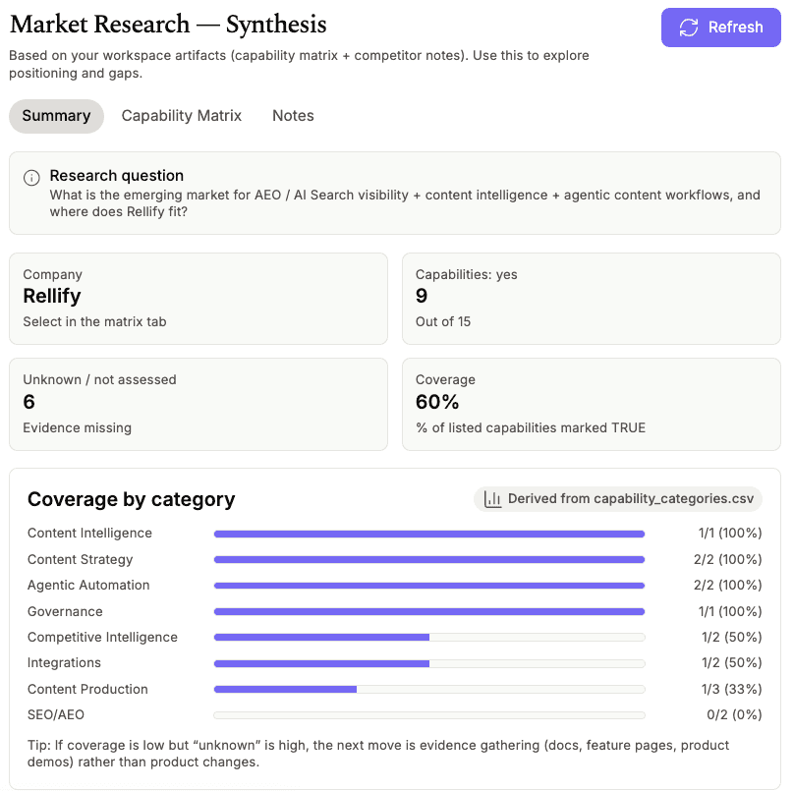Click the circular arrows refresh icon
Image resolution: width=794 pixels, height=791 pixels.
coord(689,28)
